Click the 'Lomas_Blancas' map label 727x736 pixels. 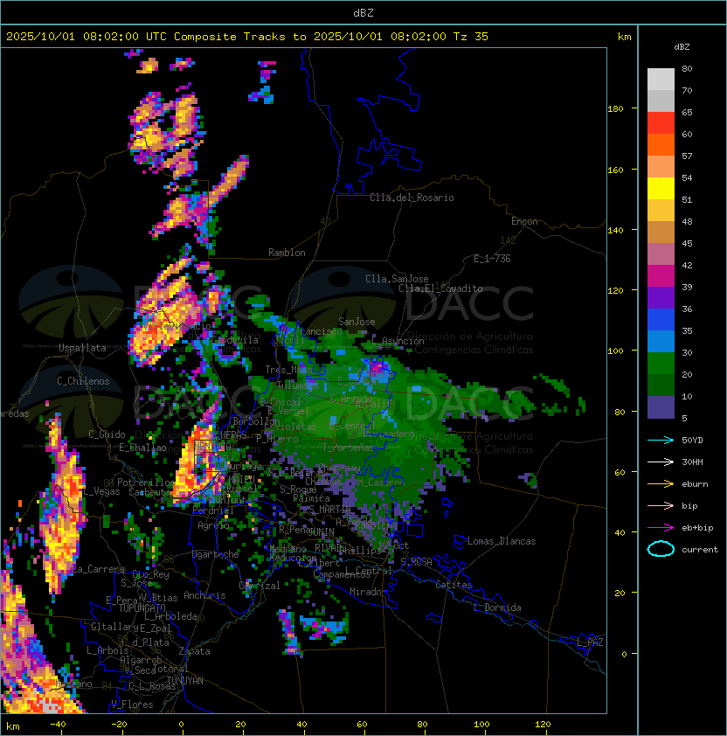coord(502,541)
